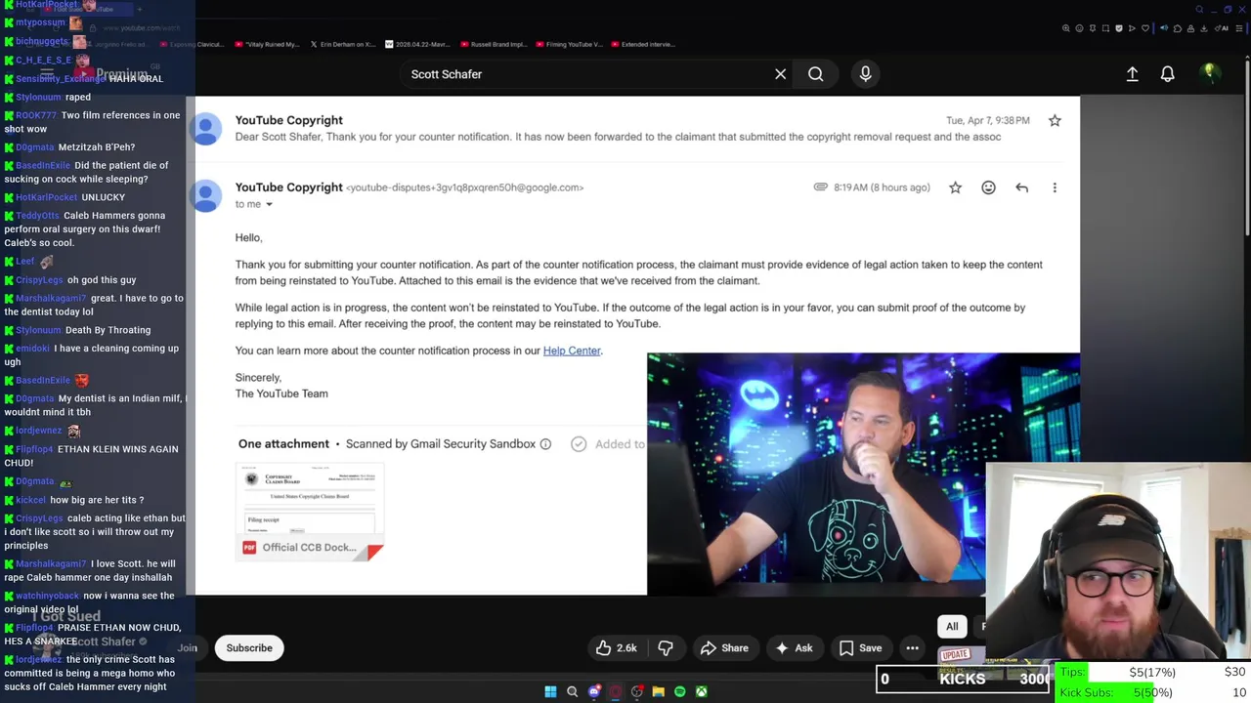Image resolution: width=1251 pixels, height=703 pixels.
Task: Open the Help Center link
Action: pyautogui.click(x=572, y=351)
